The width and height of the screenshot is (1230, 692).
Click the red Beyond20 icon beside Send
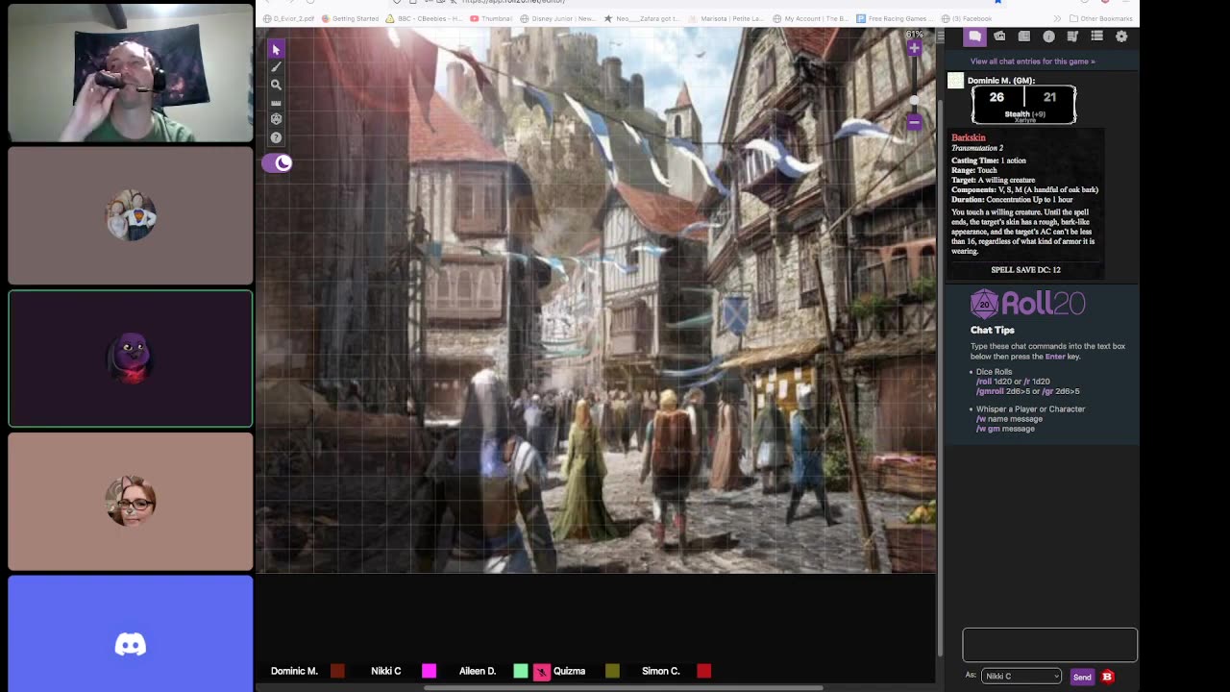tap(1107, 677)
